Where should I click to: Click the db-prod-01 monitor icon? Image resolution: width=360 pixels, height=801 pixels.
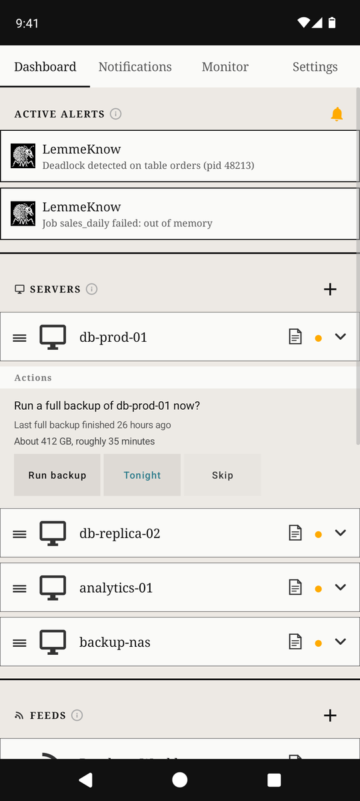(x=53, y=337)
